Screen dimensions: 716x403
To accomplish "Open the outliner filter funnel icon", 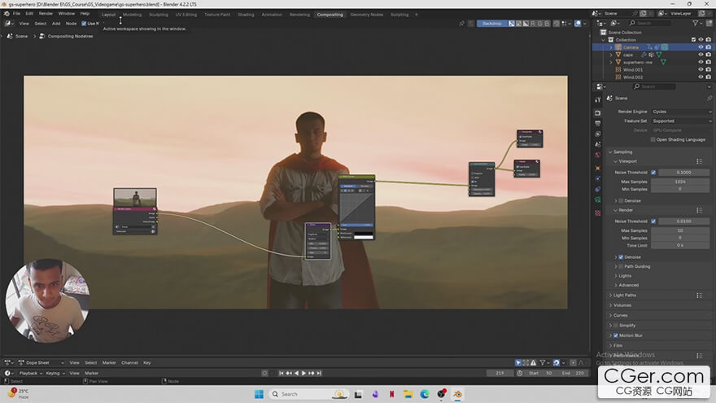I will coord(695,23).
